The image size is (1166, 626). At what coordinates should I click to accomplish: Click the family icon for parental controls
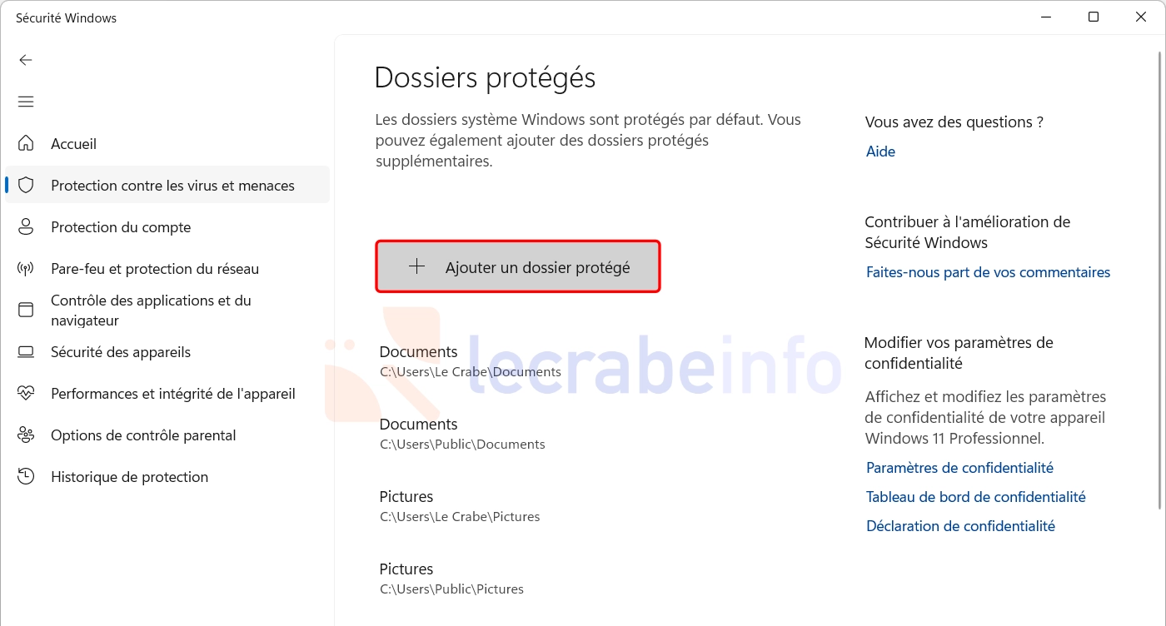[26, 435]
